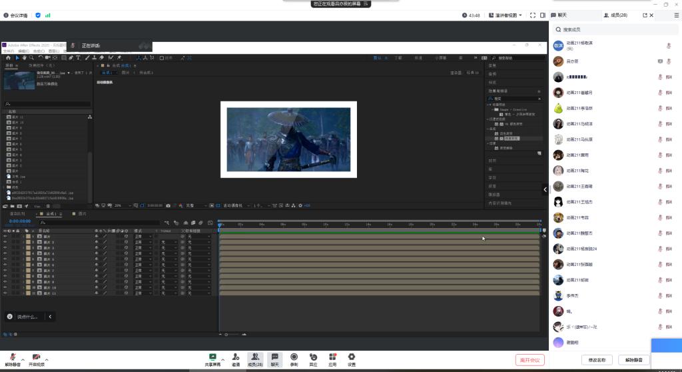Select the Type (T) tool

click(79, 58)
